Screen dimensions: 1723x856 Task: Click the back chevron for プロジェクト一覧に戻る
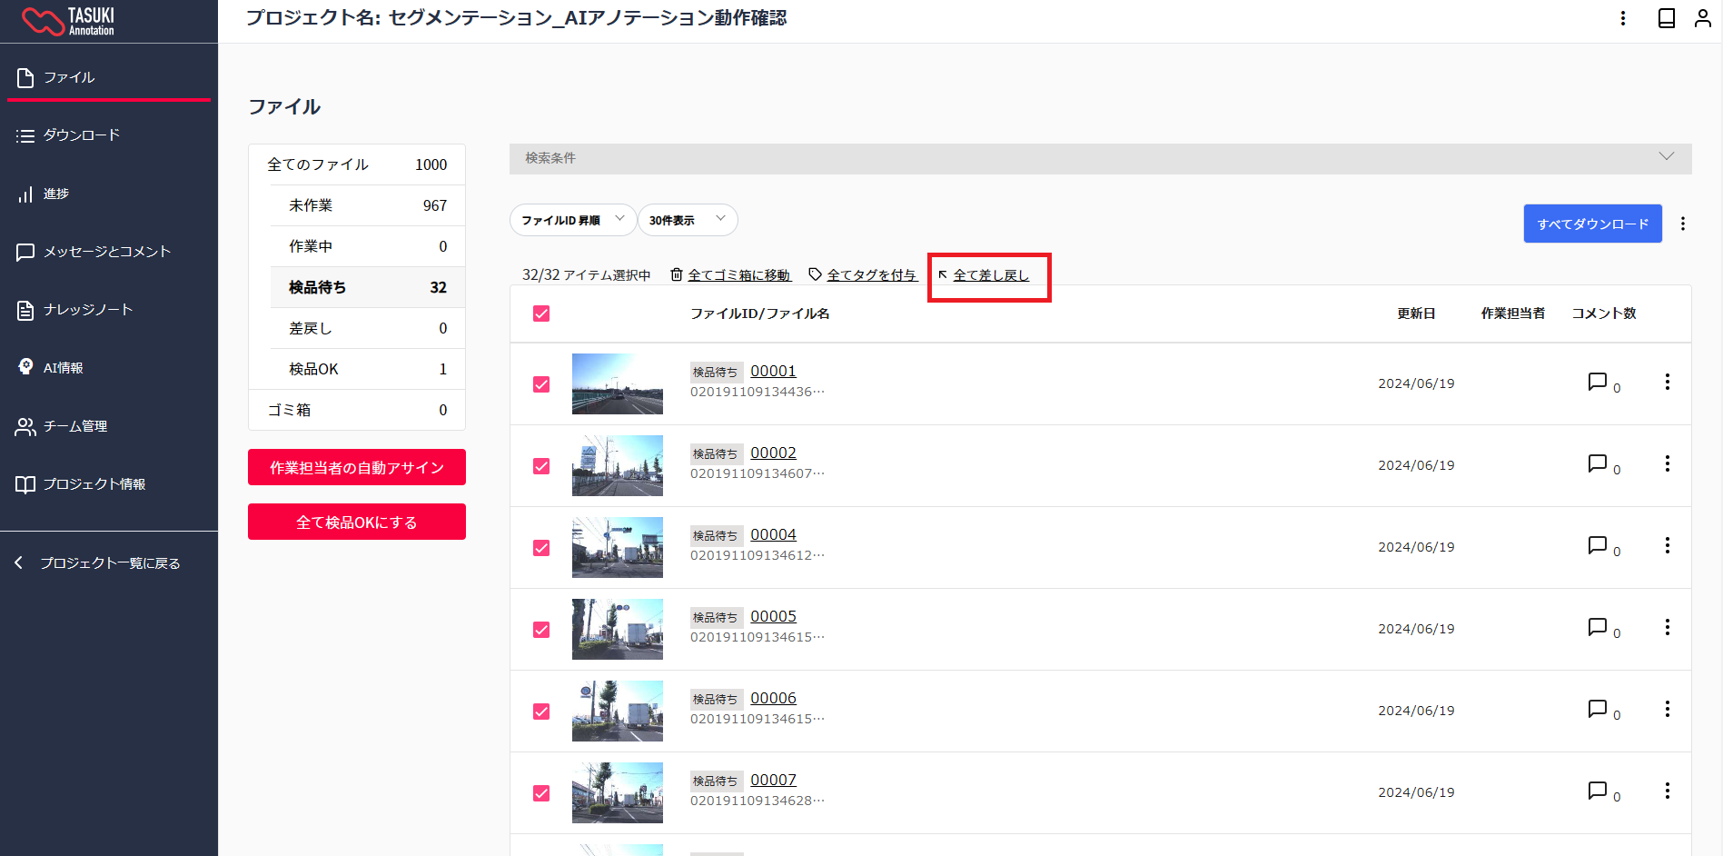tap(19, 563)
